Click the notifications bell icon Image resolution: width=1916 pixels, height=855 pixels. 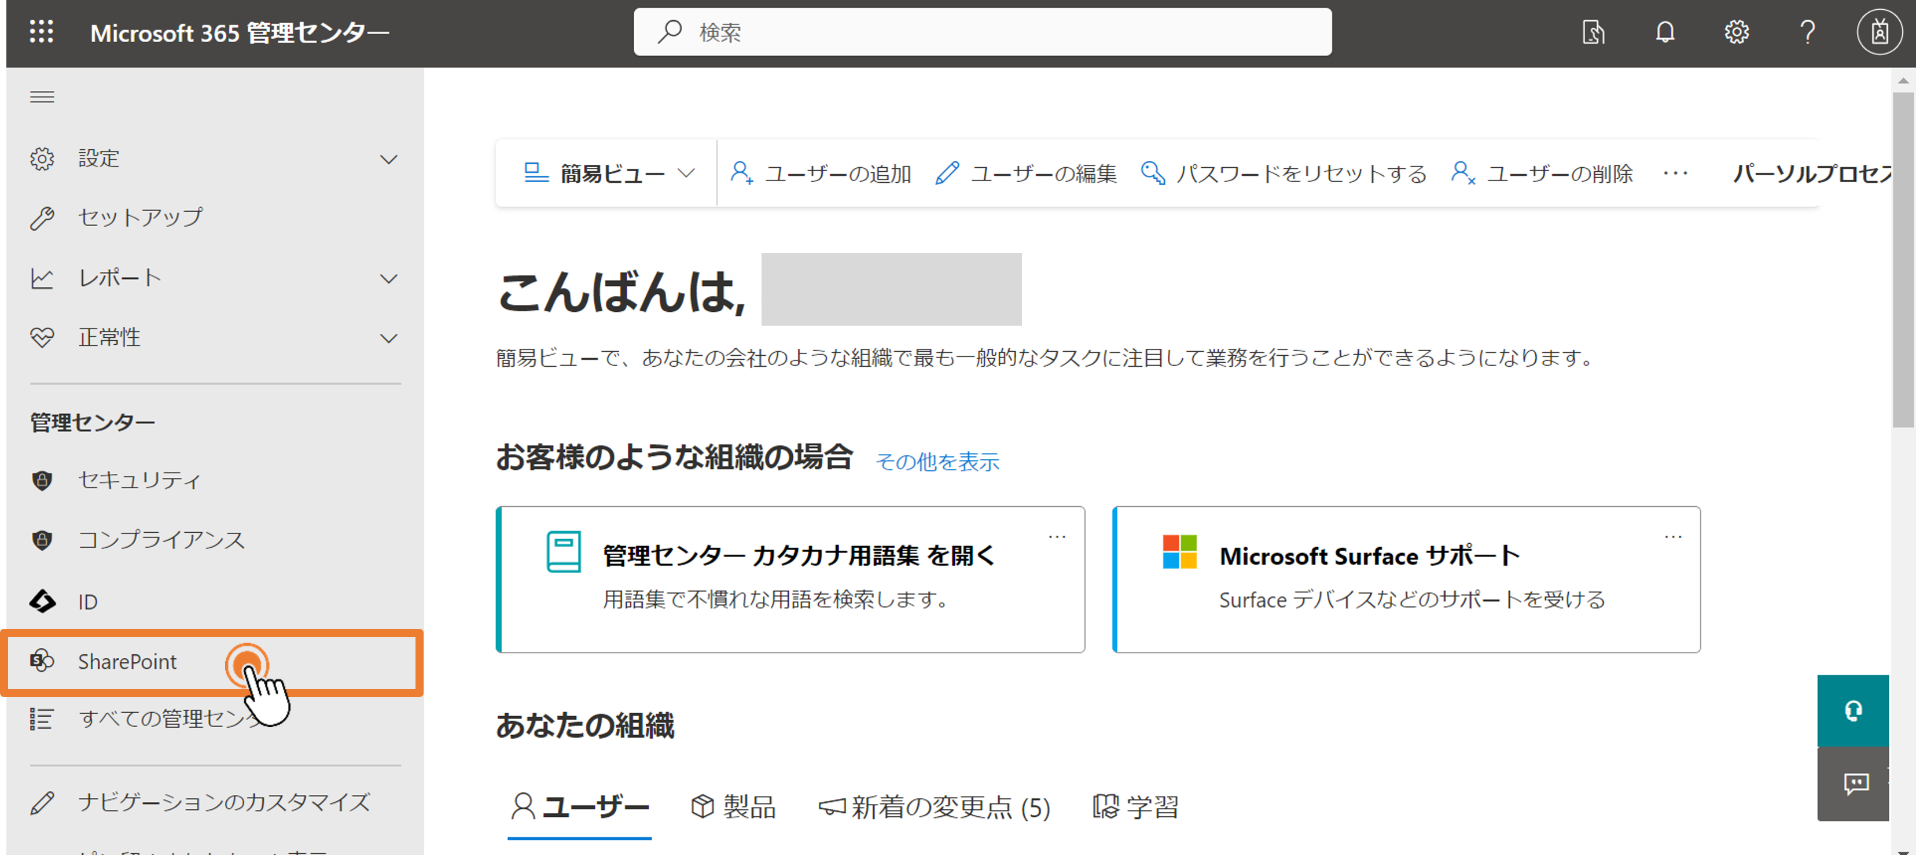[x=1665, y=32]
